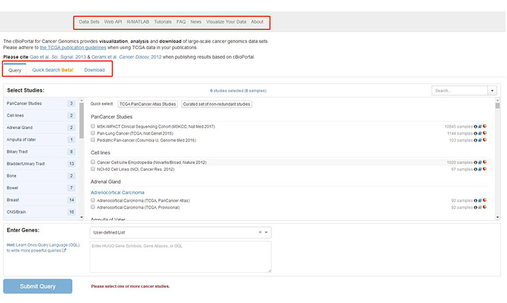View pie chart summary for Cancer Cell Line Encyclopedia
This screenshot has width=507, height=303.
tap(484, 162)
